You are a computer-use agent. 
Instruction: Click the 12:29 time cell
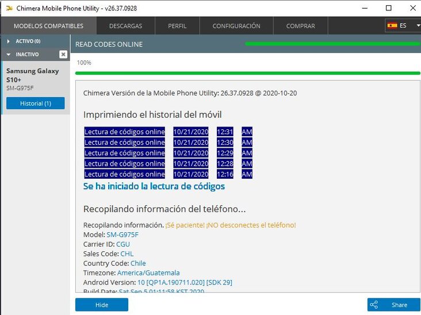click(225, 153)
